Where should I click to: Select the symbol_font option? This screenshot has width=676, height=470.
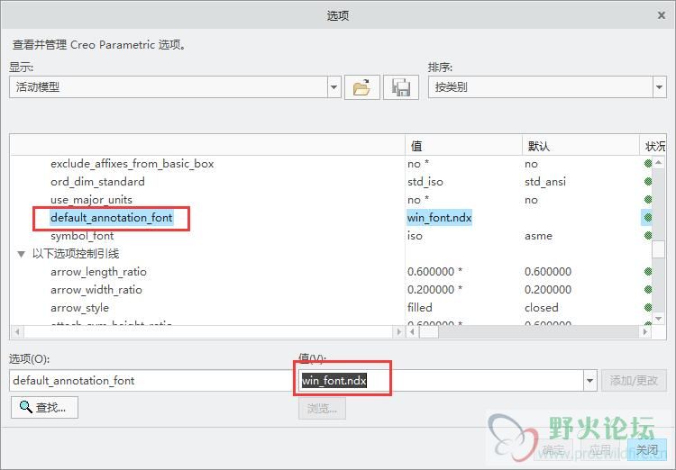(x=82, y=236)
